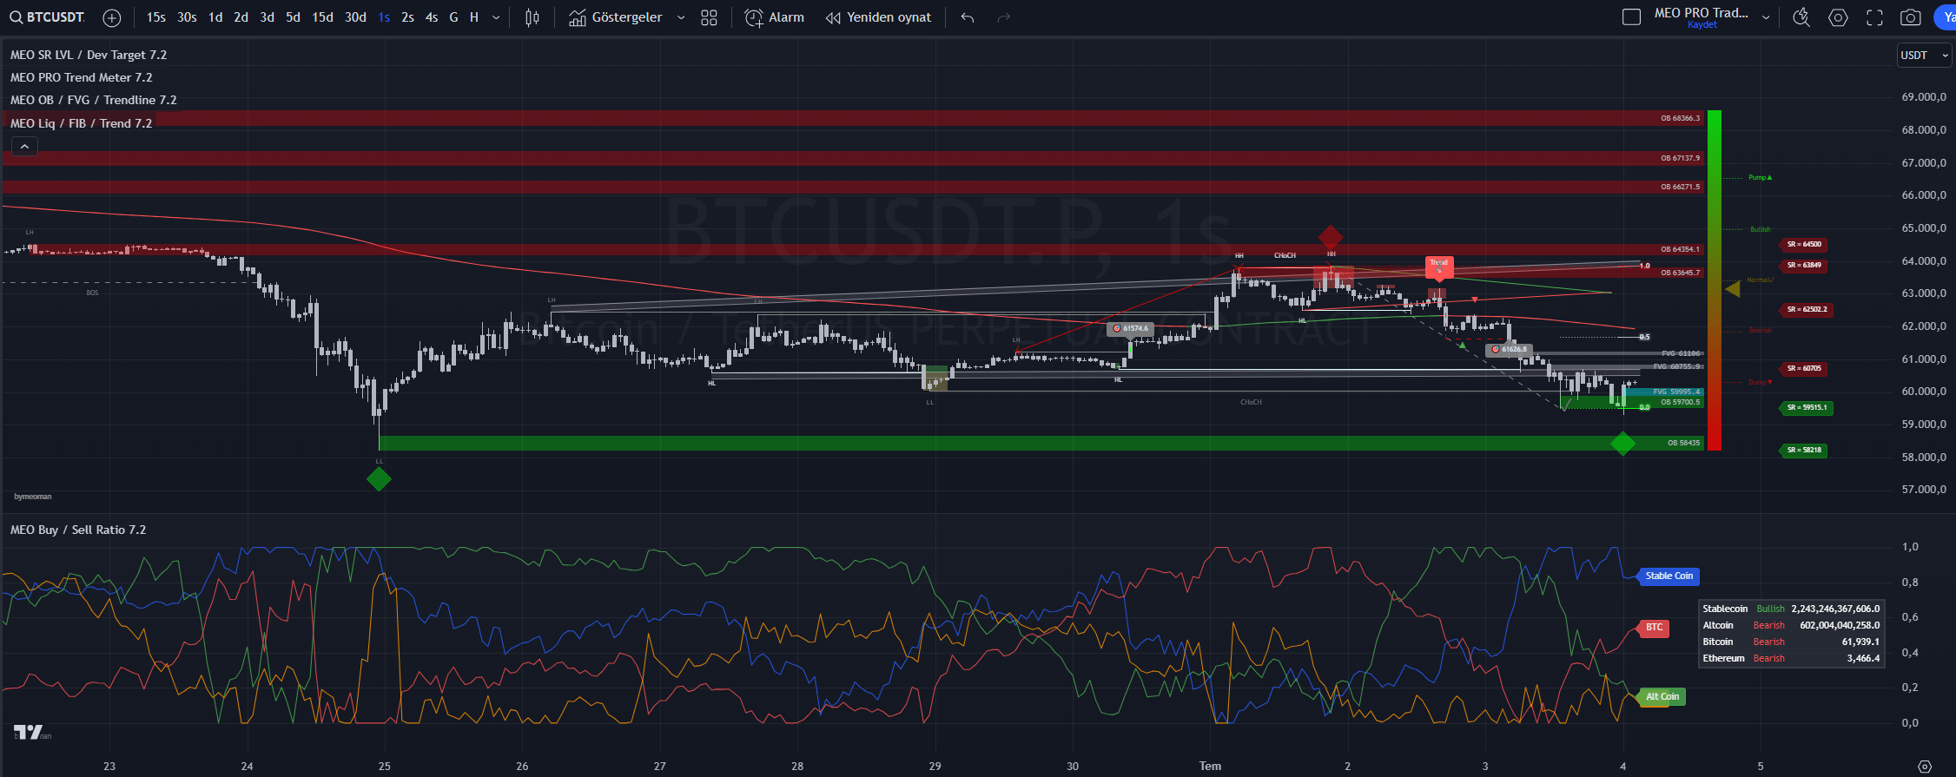Collapse the indicator legend chevron

tap(24, 147)
